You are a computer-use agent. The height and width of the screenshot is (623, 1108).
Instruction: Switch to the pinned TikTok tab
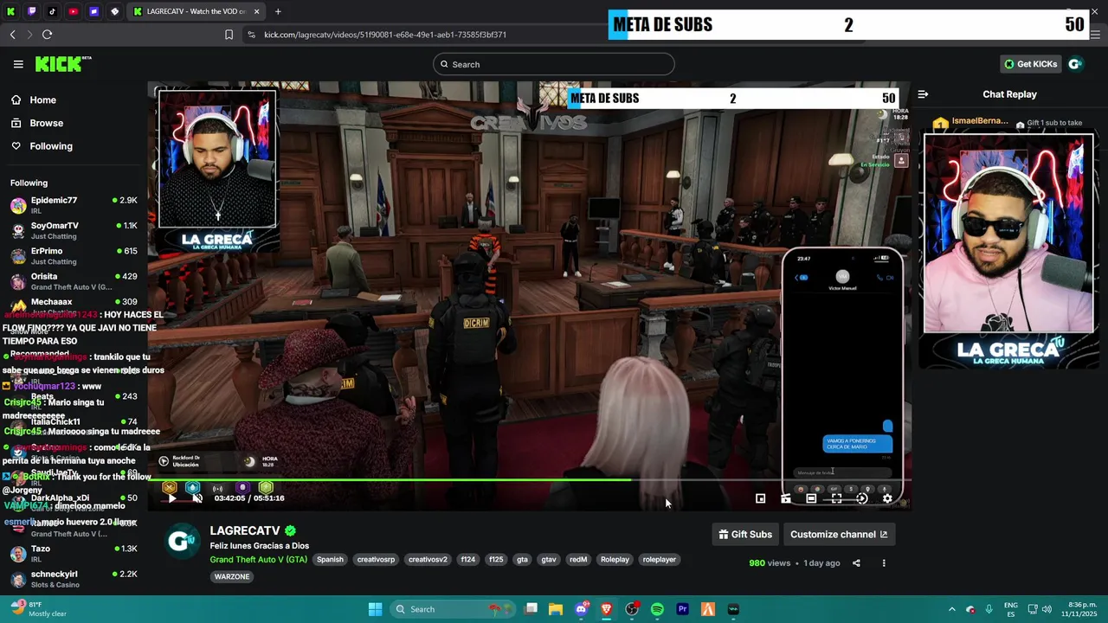click(52, 11)
